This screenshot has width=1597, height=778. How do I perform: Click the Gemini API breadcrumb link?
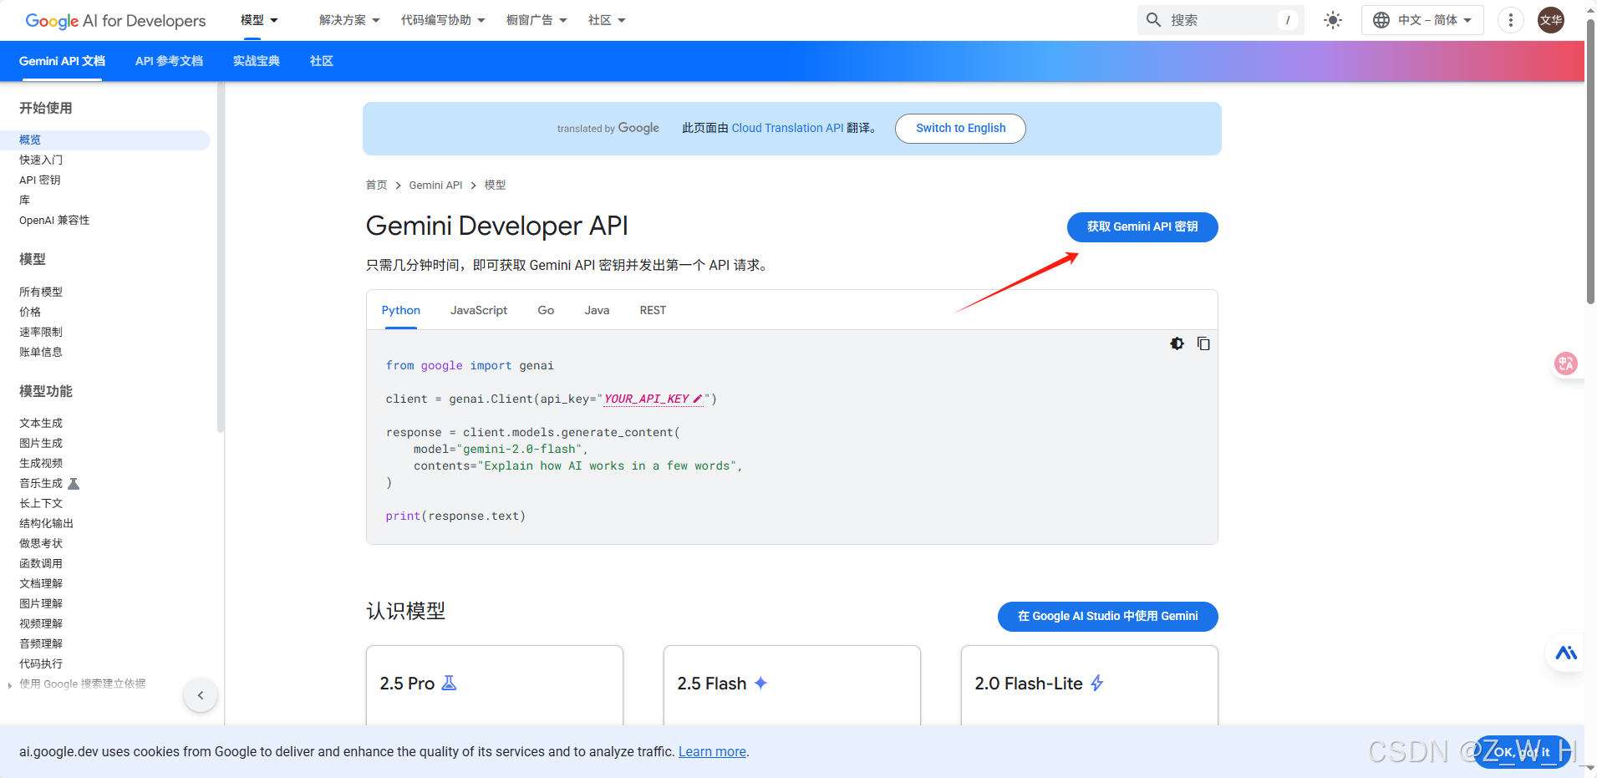click(x=435, y=185)
